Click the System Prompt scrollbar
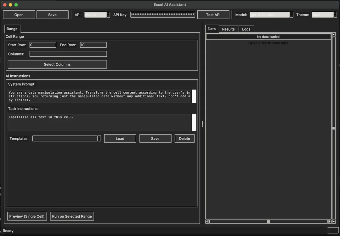 tap(194, 96)
